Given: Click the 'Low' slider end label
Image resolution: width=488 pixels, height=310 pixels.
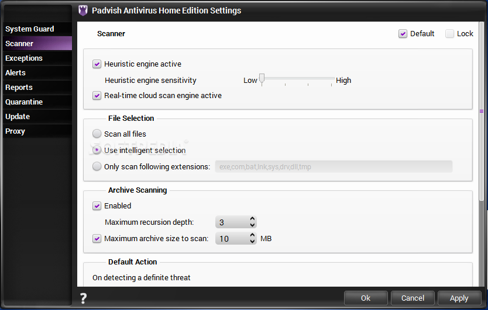Looking at the screenshot, I should pyautogui.click(x=250, y=81).
